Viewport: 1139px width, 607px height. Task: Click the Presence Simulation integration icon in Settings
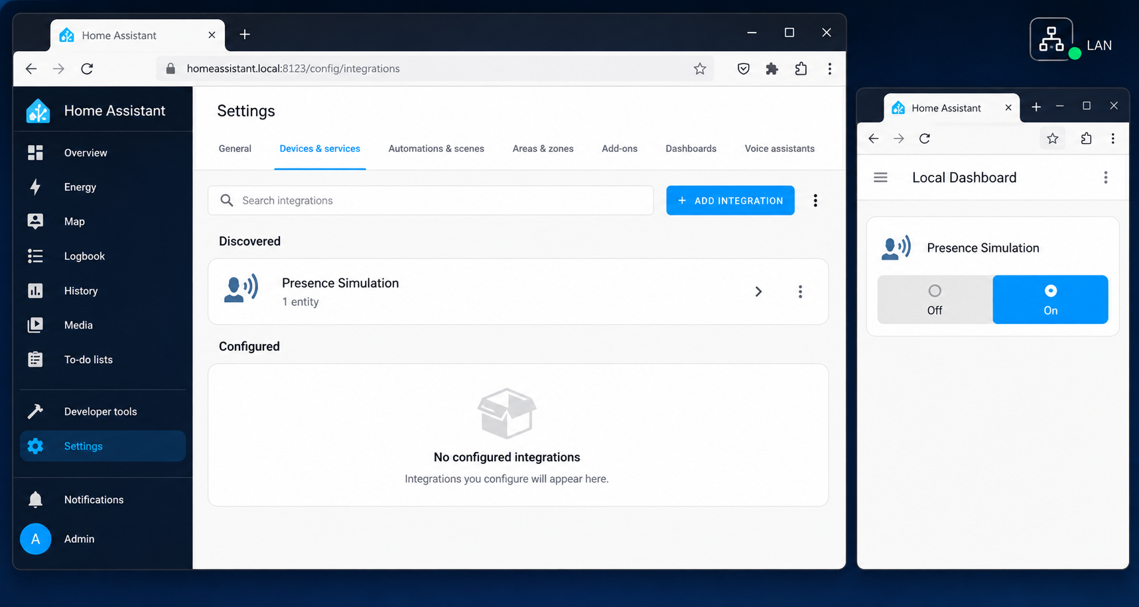[x=241, y=289]
